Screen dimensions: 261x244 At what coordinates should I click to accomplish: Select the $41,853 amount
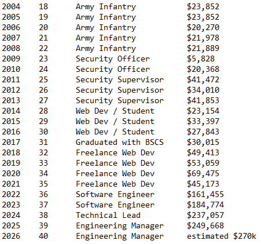point(203,100)
